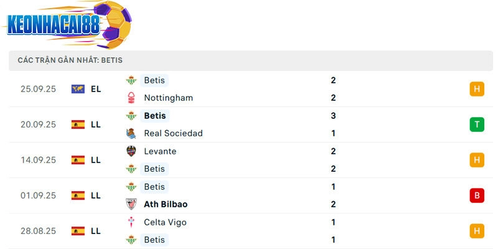Click the green T result badge

pos(477,125)
